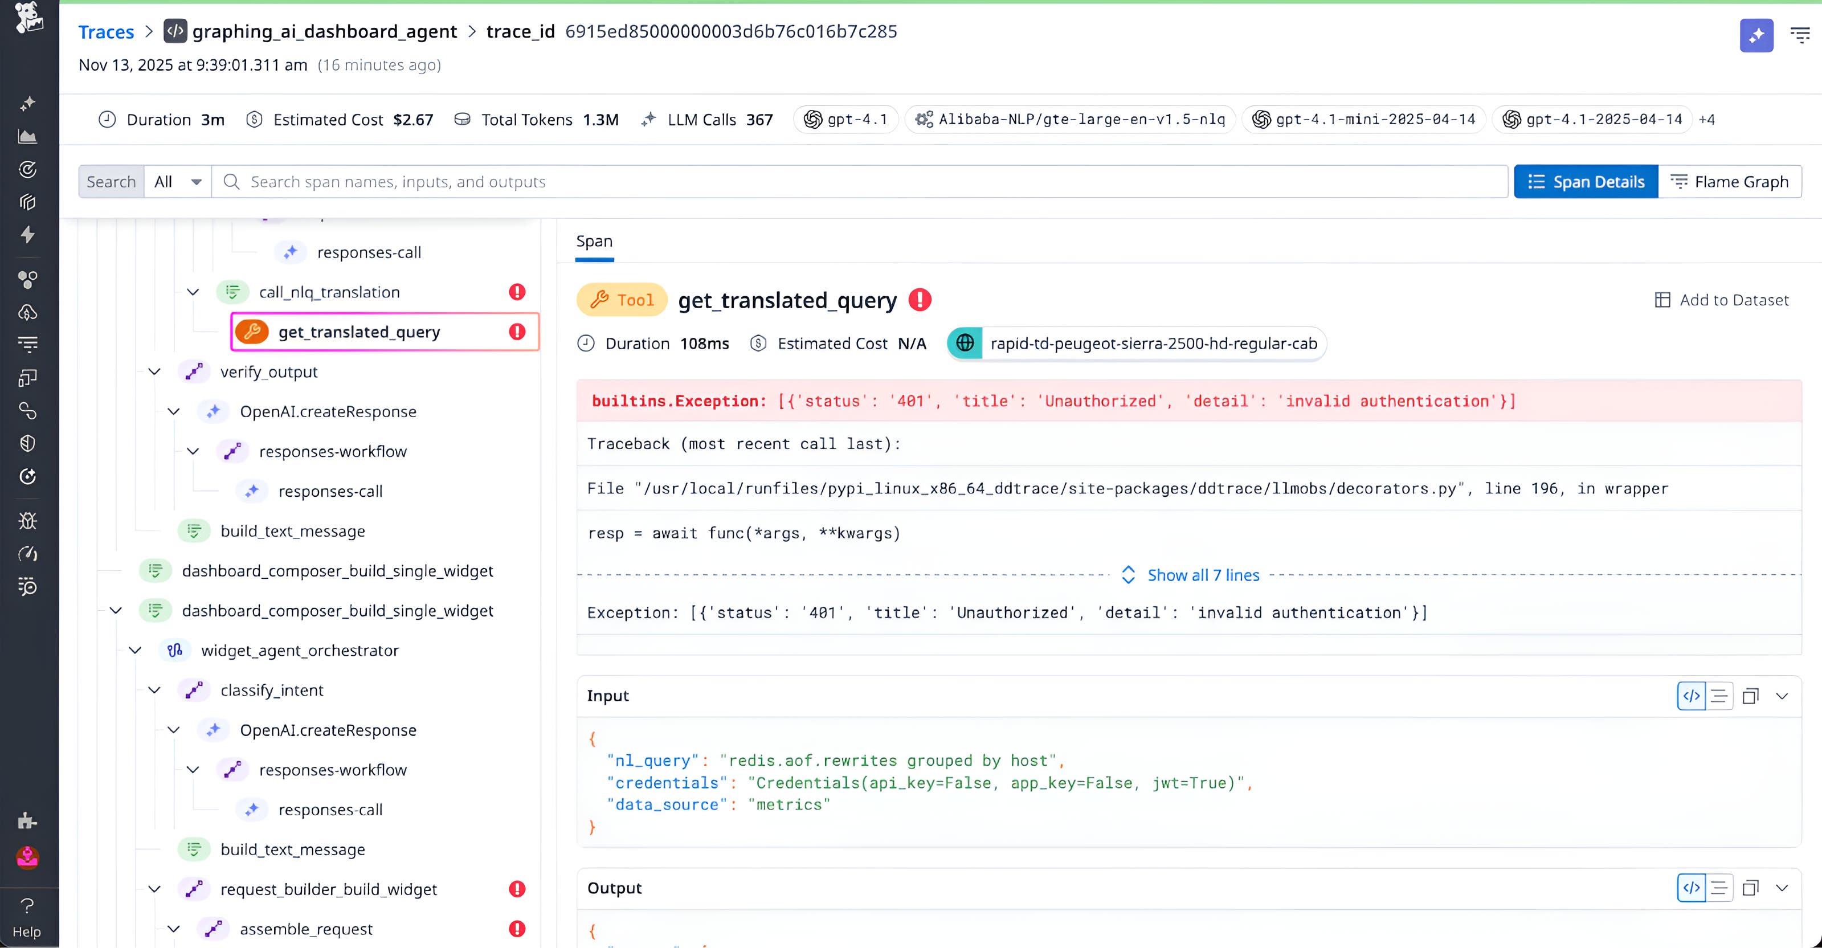Click the lightning bolt icon in the sidebar
This screenshot has height=948, width=1822.
28,235
